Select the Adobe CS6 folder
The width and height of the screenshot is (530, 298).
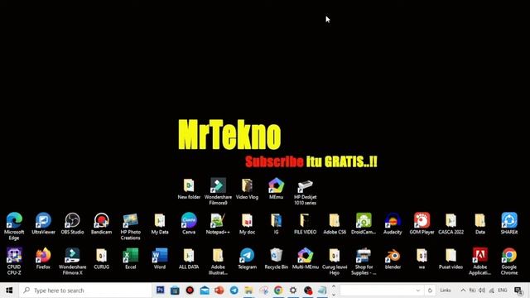tap(335, 223)
